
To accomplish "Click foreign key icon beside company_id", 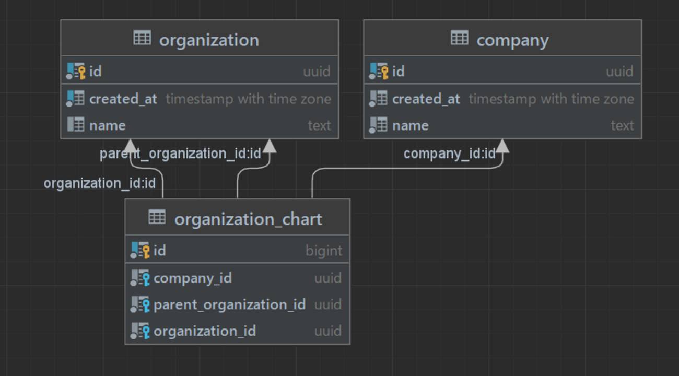I will tap(140, 278).
